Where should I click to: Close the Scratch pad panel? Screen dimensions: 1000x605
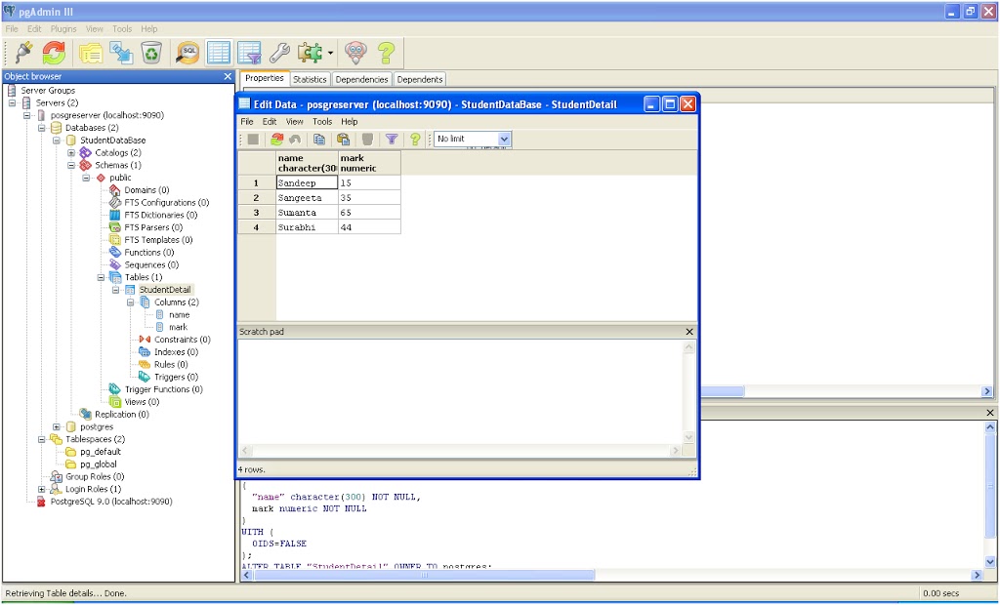pyautogui.click(x=688, y=332)
